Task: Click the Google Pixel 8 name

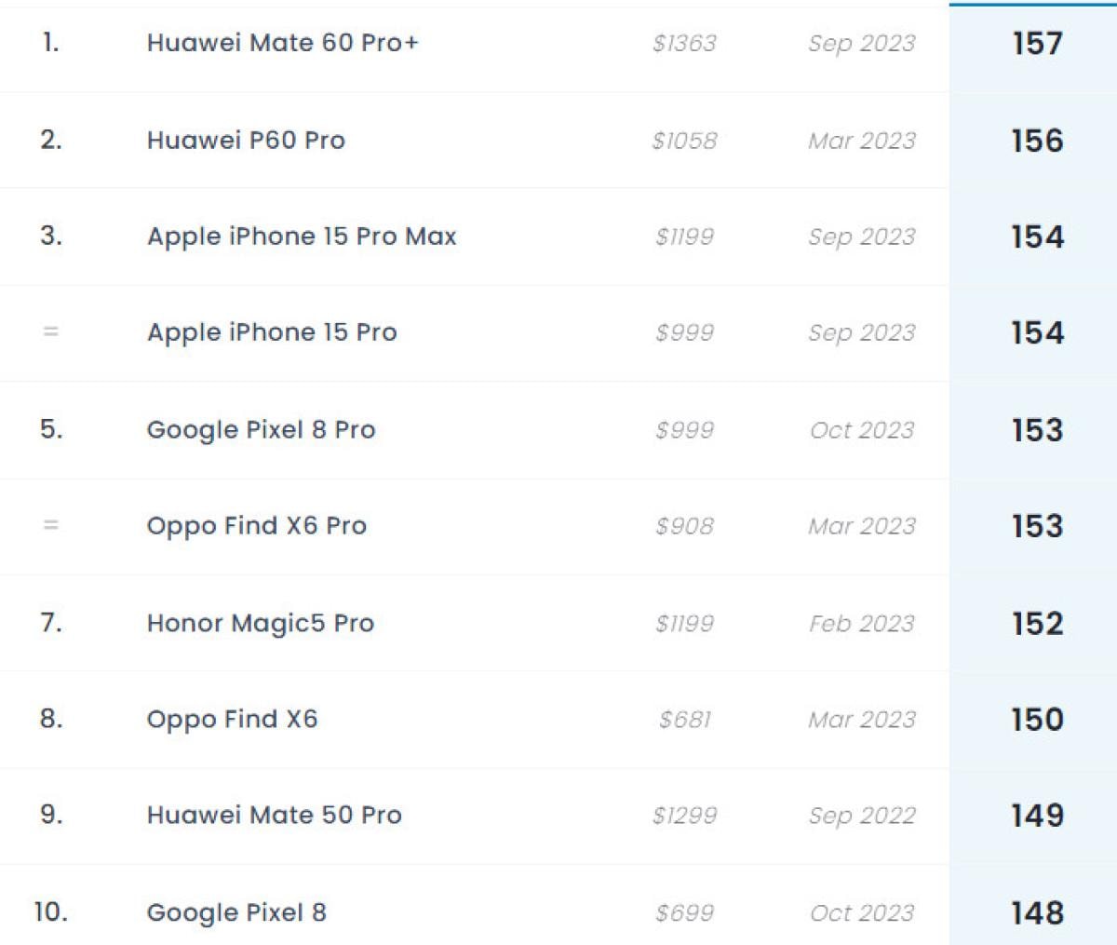Action: tap(236, 912)
